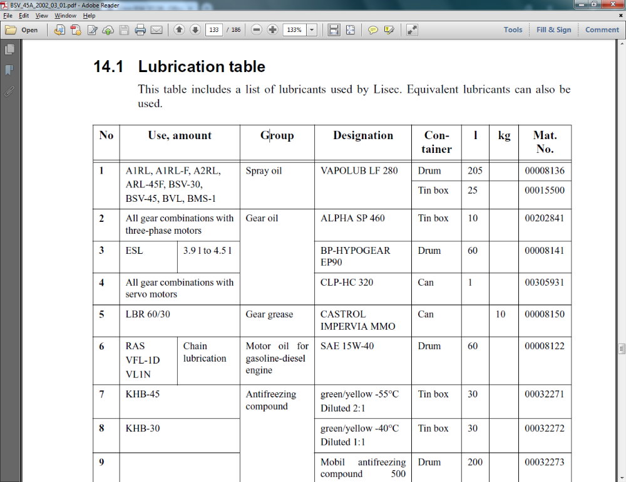This screenshot has width=626, height=482.
Task: Click the Adobe Reader title bar PDF icon
Action: tap(4, 5)
